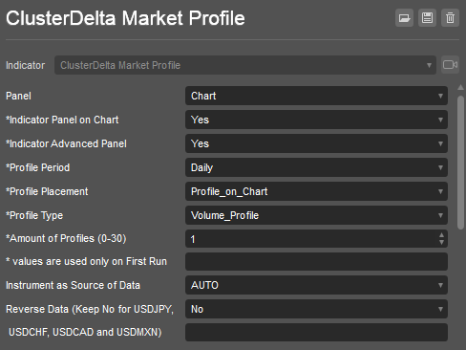Image resolution: width=466 pixels, height=350 pixels.
Task: Click empty field beside USDCHF, USDCAD label
Action: coord(316,332)
